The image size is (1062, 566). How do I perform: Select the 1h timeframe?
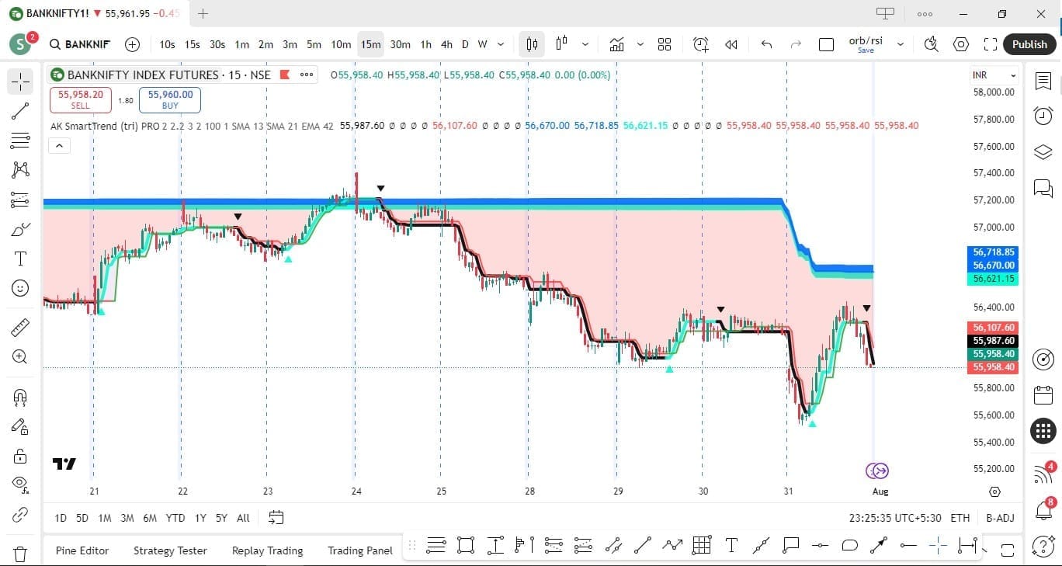point(426,44)
